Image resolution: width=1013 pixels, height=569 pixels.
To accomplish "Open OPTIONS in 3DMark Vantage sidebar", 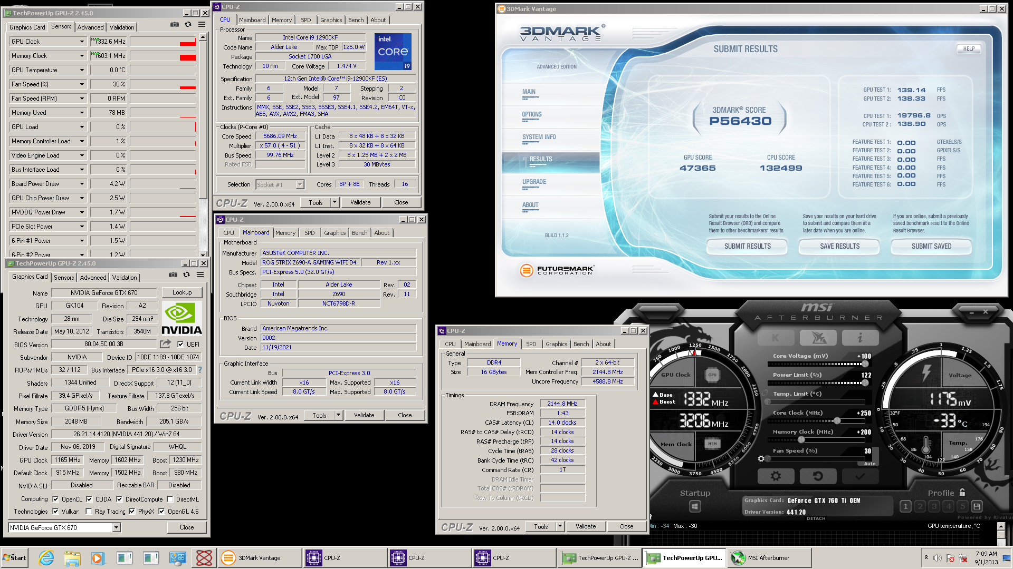I will 532,114.
